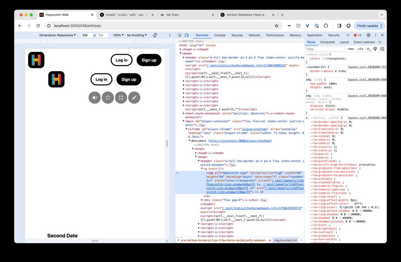
Task: Bookmark this page with the star icon
Action: (x=276, y=26)
